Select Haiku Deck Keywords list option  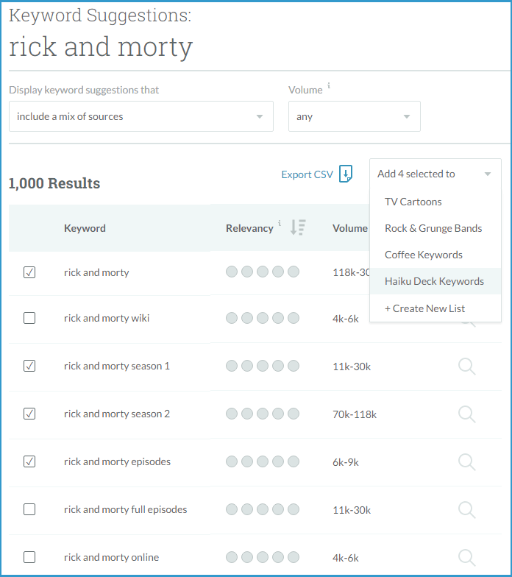tap(434, 281)
